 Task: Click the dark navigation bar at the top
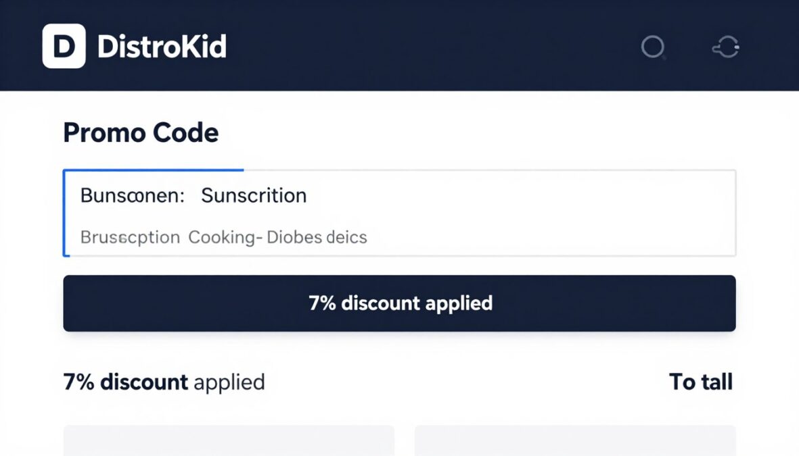(399, 45)
